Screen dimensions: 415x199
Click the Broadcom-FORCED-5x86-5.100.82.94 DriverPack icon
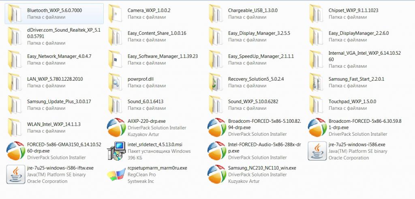[217, 128]
